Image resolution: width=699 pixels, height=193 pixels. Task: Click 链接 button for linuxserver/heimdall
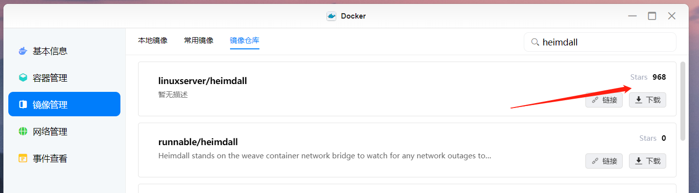[x=604, y=100]
